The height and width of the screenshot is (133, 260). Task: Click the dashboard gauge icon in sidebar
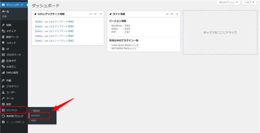[x=3, y=5]
